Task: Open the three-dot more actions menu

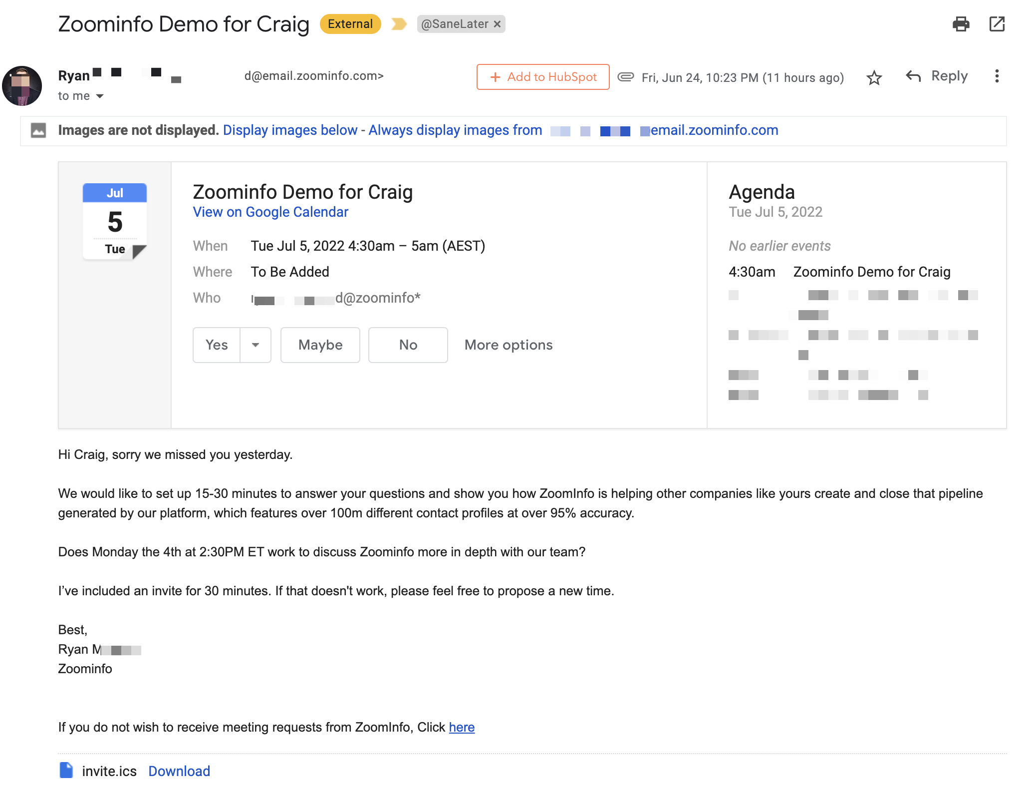Action: click(x=997, y=76)
